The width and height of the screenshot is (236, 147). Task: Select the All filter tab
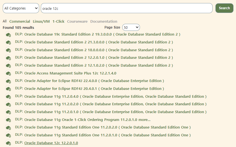tap(5, 21)
